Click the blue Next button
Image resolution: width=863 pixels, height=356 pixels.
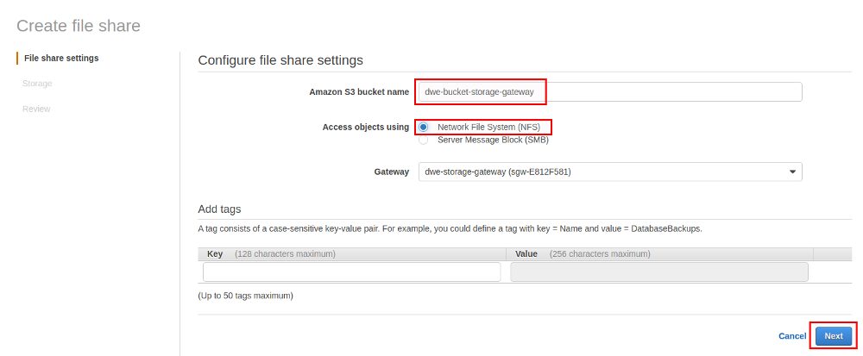834,335
